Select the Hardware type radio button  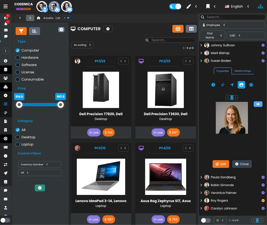pyautogui.click(x=17, y=58)
